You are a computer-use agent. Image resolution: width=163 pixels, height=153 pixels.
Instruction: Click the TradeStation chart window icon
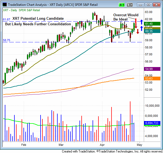[5, 5]
